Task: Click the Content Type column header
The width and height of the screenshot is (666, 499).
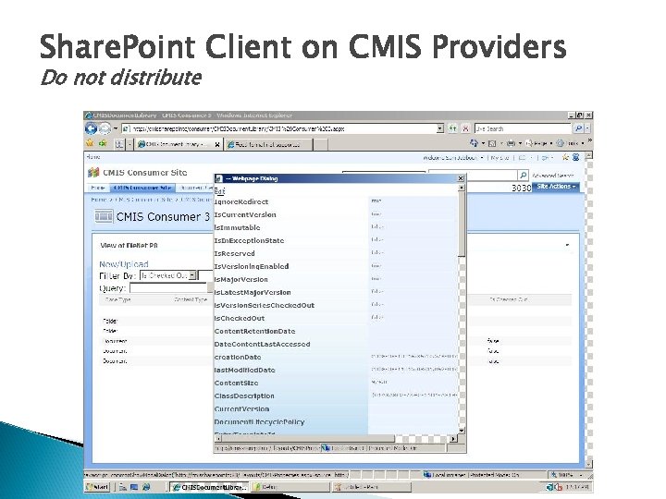Action: point(191,299)
